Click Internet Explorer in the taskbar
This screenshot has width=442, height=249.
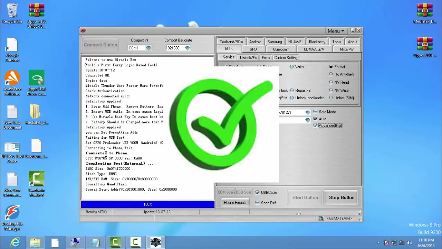click(x=15, y=242)
